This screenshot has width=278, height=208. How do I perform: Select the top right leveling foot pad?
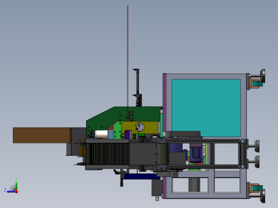click(262, 76)
